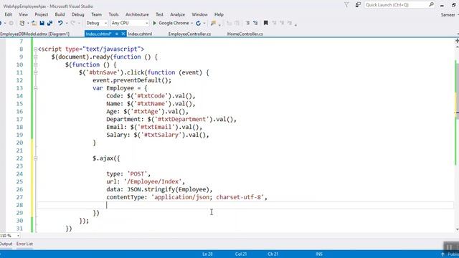This screenshot has width=459, height=258.
Task: Open the Architecture menu
Action: pyautogui.click(x=137, y=14)
